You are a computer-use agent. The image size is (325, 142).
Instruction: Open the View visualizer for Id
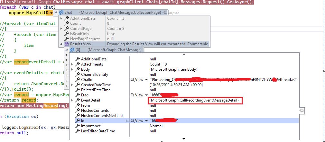[x=137, y=121]
